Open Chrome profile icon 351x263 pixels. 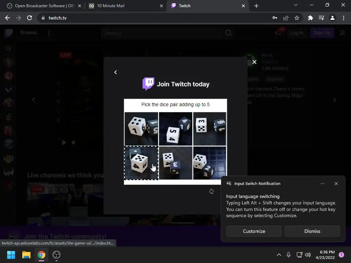pyautogui.click(x=332, y=18)
